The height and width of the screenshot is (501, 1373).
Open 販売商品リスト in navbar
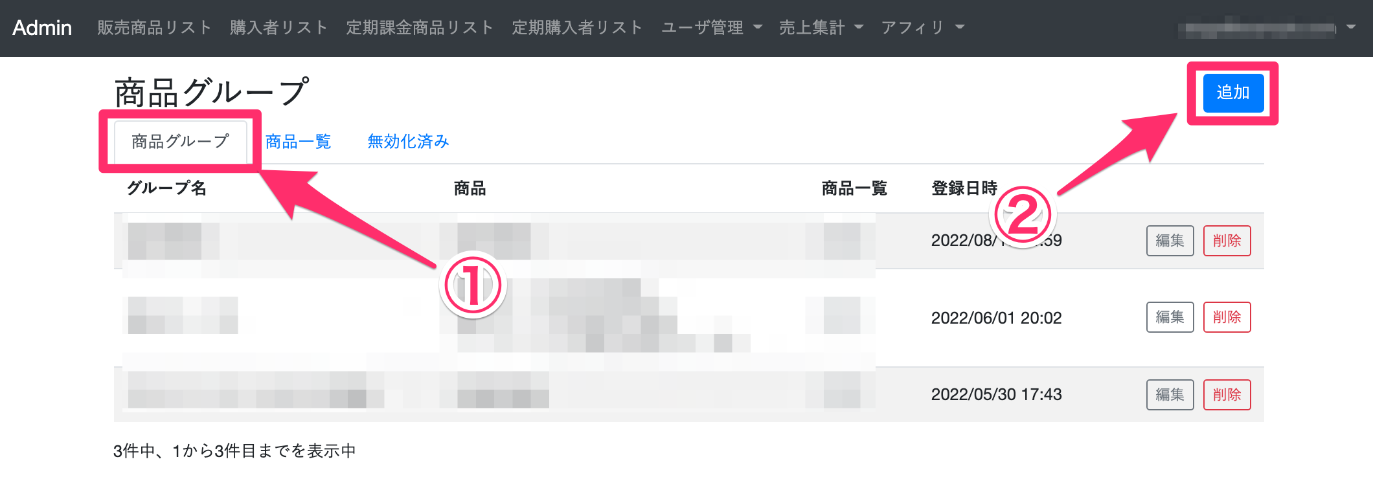tap(154, 28)
